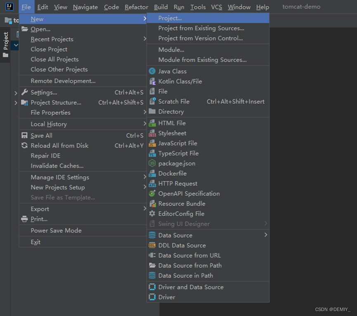
Task: Click the Kotlin Class/File icon
Action: pos(152,81)
